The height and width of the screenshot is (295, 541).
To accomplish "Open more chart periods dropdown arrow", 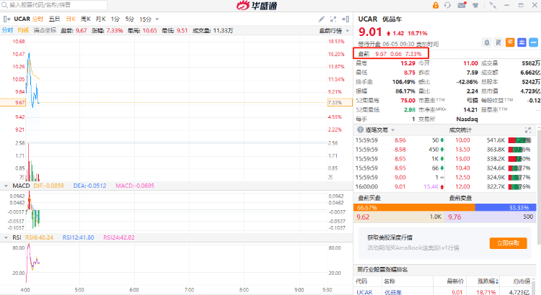I will [x=157, y=19].
